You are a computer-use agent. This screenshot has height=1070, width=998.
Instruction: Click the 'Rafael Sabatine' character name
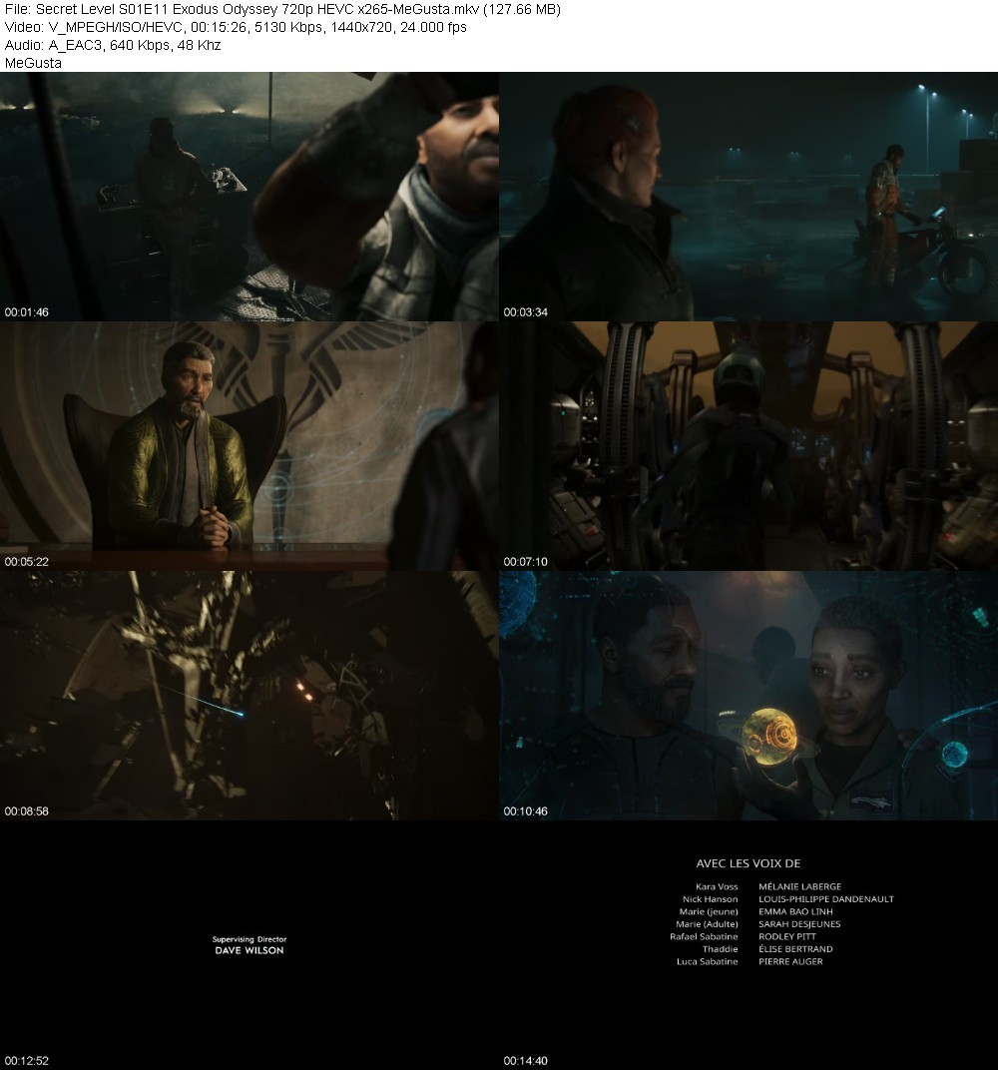coord(704,936)
